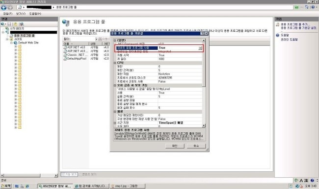
Task: Select the first ASP.NET v4.0 pool row
Action: click(76, 47)
